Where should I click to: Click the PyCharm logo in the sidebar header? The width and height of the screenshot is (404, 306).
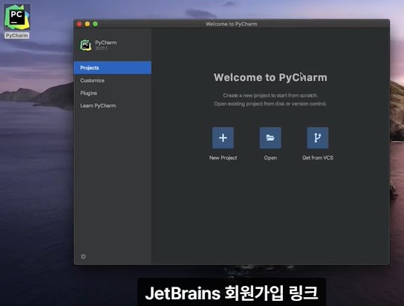(x=85, y=45)
